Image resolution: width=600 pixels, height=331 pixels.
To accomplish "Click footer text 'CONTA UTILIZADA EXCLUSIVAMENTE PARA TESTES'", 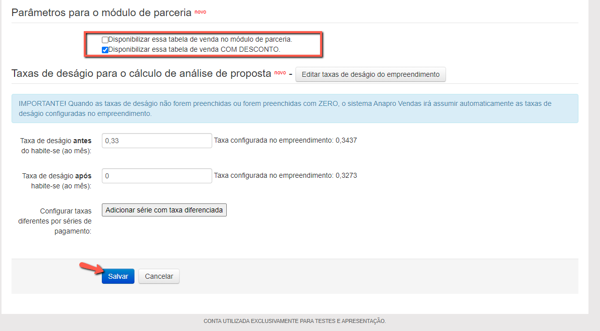I will [x=294, y=321].
